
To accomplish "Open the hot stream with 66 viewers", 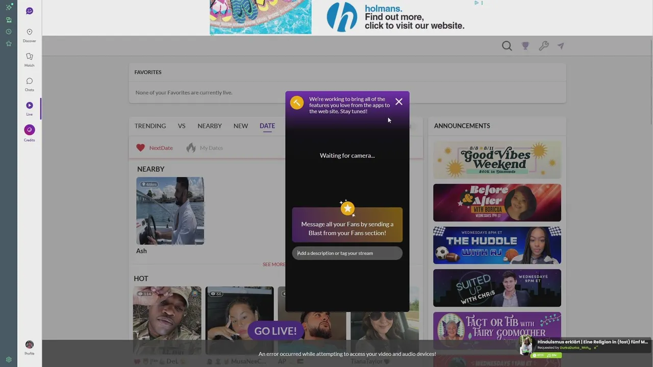I will point(239,320).
